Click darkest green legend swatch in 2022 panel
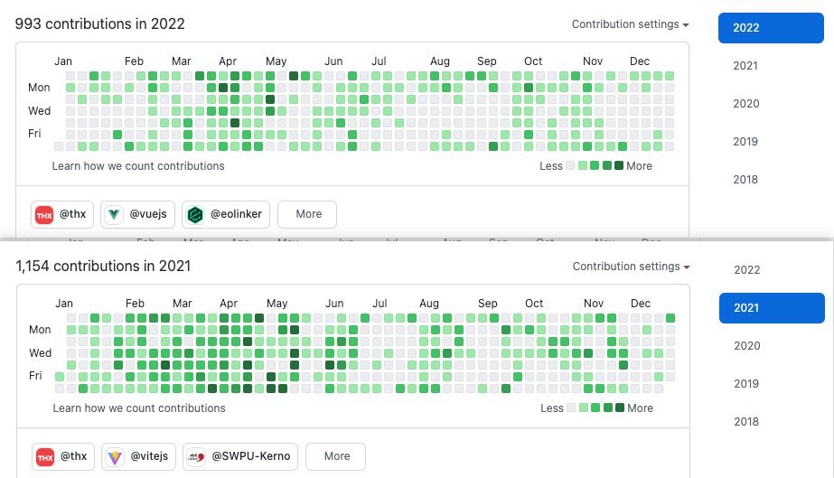 point(619,165)
